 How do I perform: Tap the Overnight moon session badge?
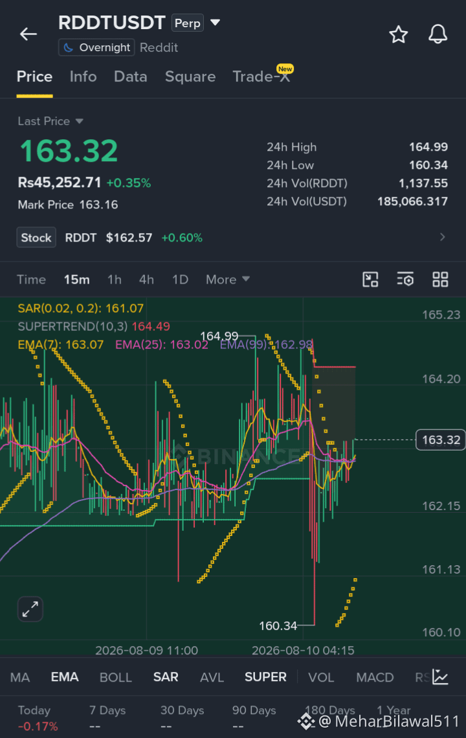tap(96, 47)
